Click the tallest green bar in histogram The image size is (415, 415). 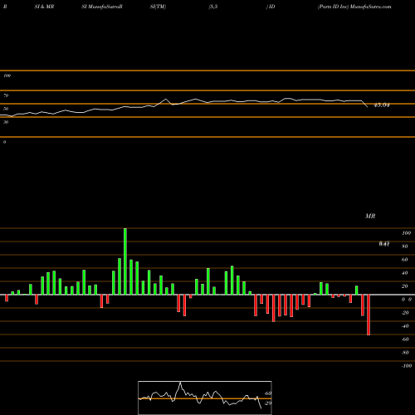pyautogui.click(x=125, y=261)
